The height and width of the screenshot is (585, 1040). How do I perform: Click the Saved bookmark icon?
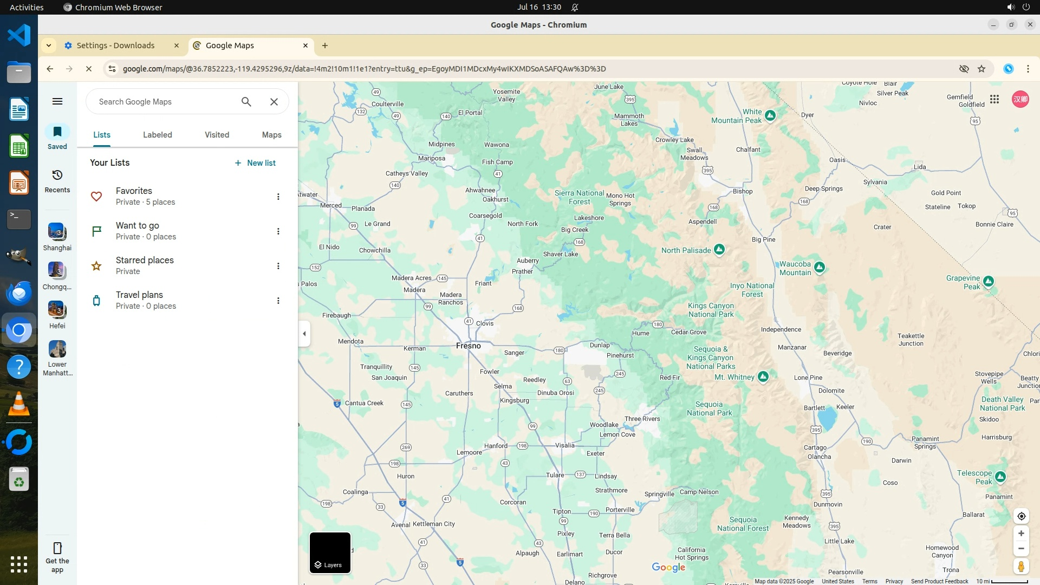[x=57, y=132]
